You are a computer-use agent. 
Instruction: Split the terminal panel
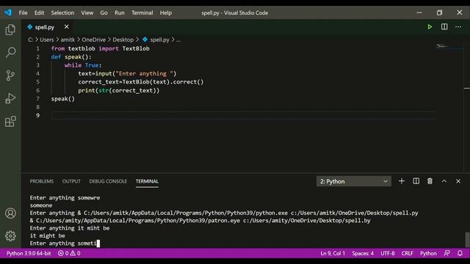416,181
